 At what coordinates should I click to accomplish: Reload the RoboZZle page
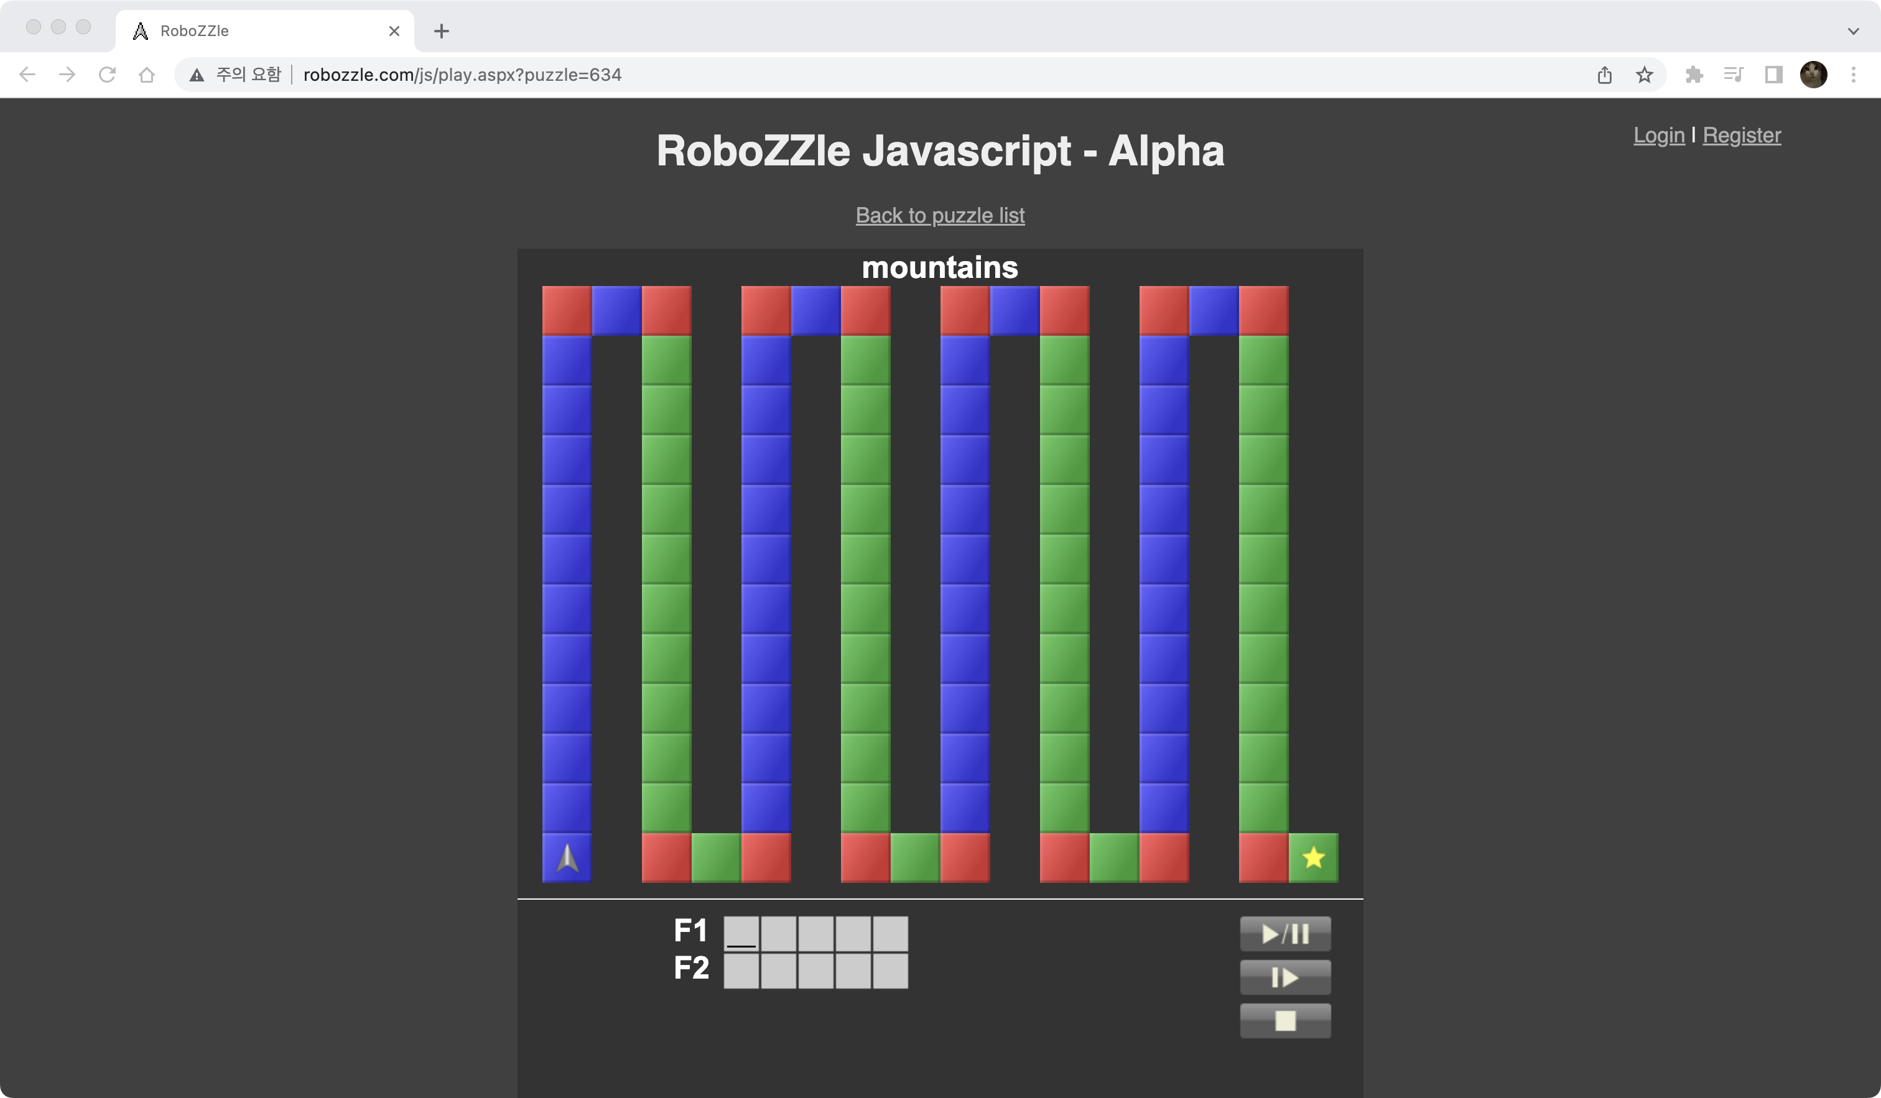point(107,75)
